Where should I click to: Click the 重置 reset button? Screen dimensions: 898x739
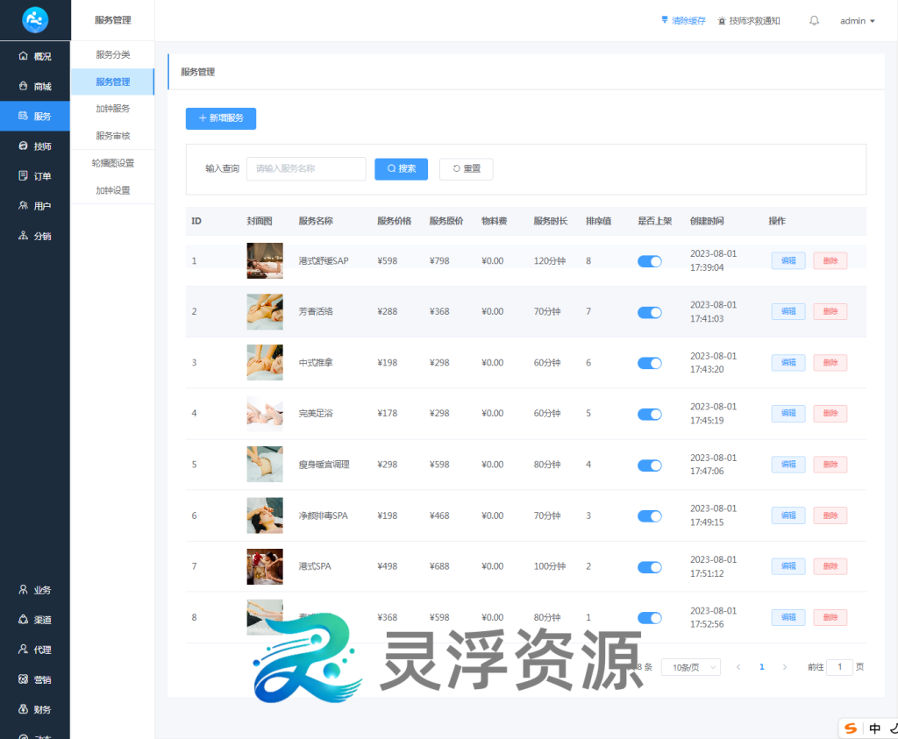(x=467, y=168)
